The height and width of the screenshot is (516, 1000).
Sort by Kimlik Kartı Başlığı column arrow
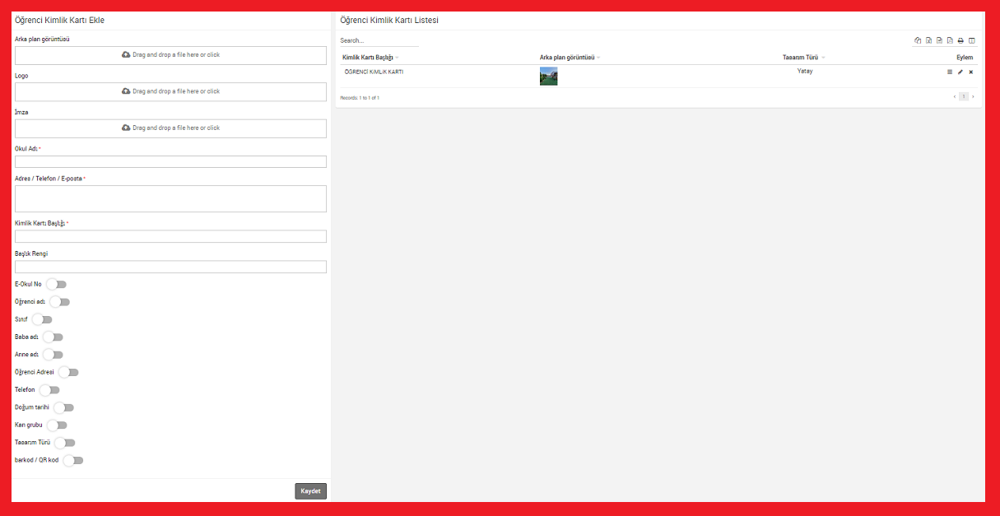[397, 58]
